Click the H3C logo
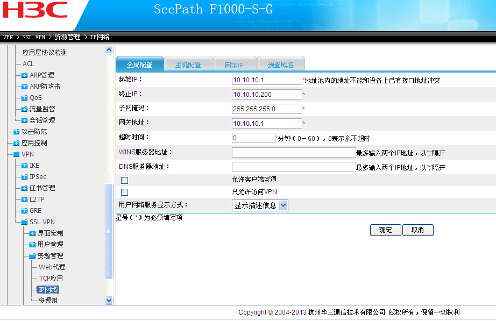Image resolution: width=496 pixels, height=321 pixels. pyautogui.click(x=35, y=10)
